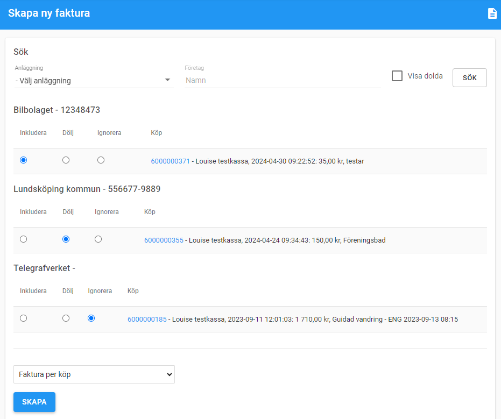The height and width of the screenshot is (419, 501).
Task: Open purchase link 6000000371
Action: pyautogui.click(x=170, y=161)
